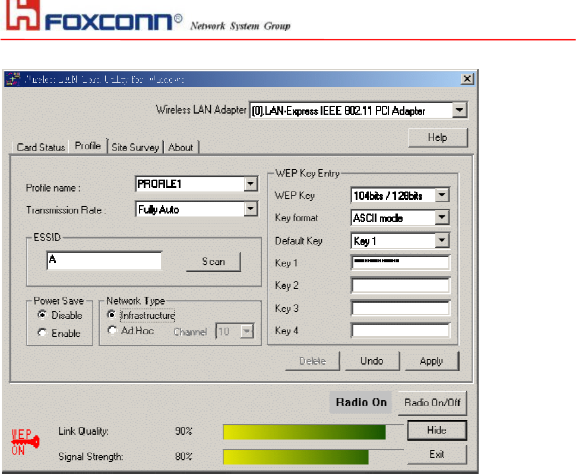Image resolution: width=576 pixels, height=474 pixels.
Task: Hide the utility window
Action: tap(437, 430)
